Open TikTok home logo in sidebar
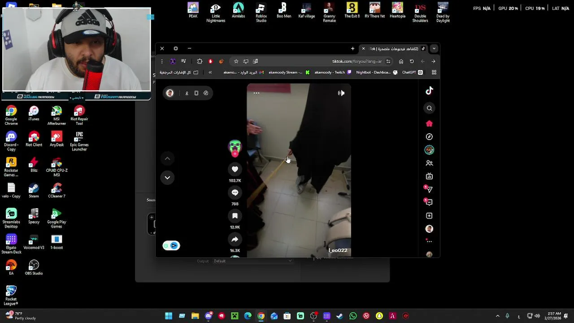The width and height of the screenshot is (574, 323). click(x=429, y=91)
